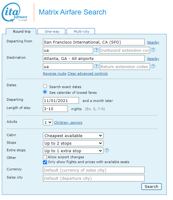The height and width of the screenshot is (200, 173).
Task: Enable Allow airport changes checkbox
Action: (x=45, y=157)
